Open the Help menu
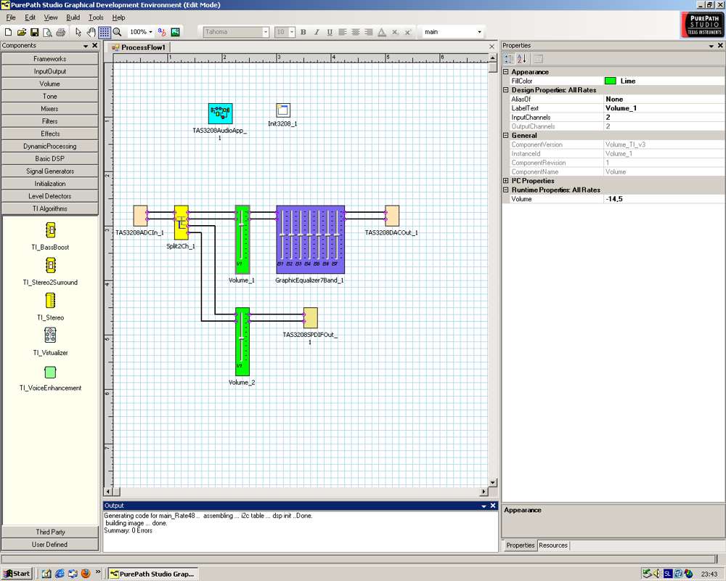 point(118,17)
